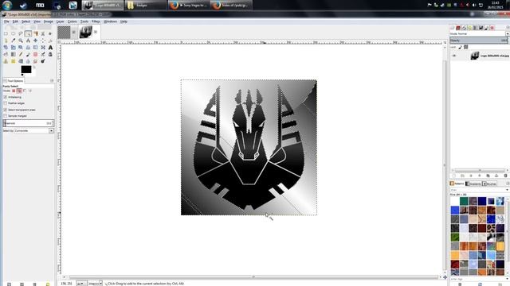This screenshot has width=510, height=286.
Task: Select the Ellipse Select tool
Action: (x=14, y=33)
